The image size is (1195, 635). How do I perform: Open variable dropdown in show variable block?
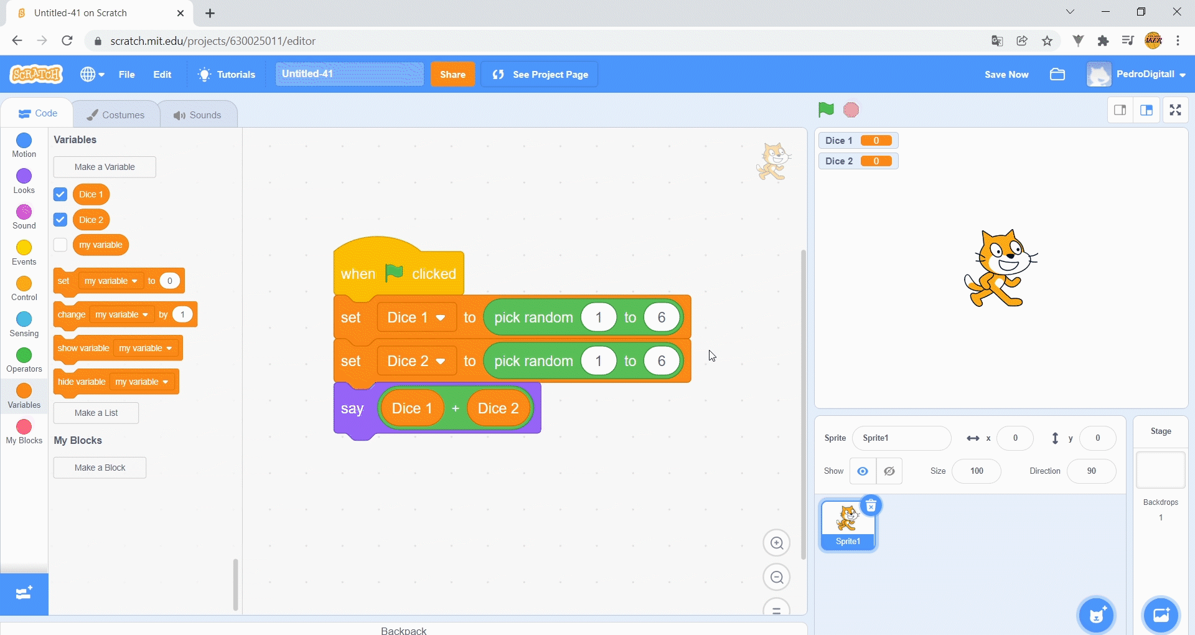(x=146, y=348)
